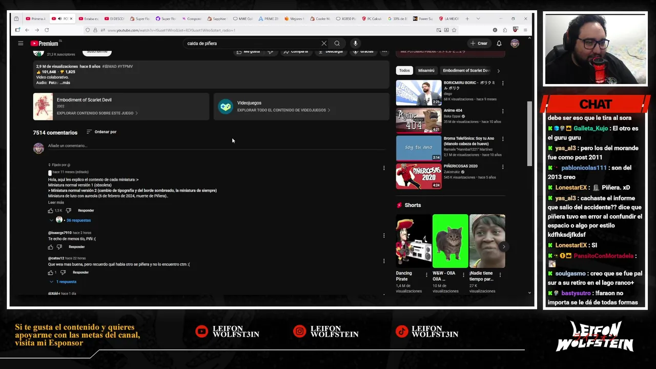Switch to the 'Sapphire' browser tab
Image resolution: width=656 pixels, height=369 pixels.
click(217, 18)
